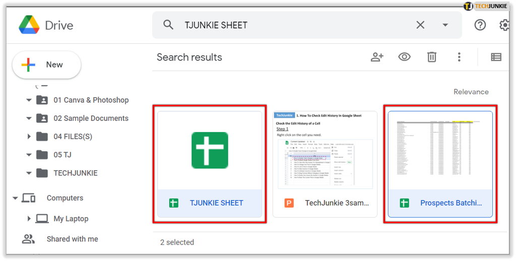
Task: Collapse the Computers section arrow
Action: pos(15,198)
